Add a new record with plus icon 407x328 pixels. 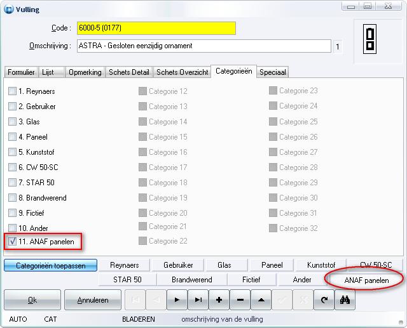[x=219, y=300]
